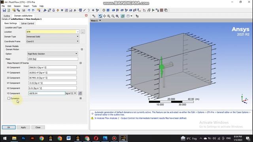Viewport: 253px width, 142px height.
Task: Select the Pan view tool
Action: point(104,16)
